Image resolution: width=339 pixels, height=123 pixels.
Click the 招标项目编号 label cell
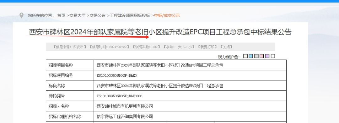[70, 75]
